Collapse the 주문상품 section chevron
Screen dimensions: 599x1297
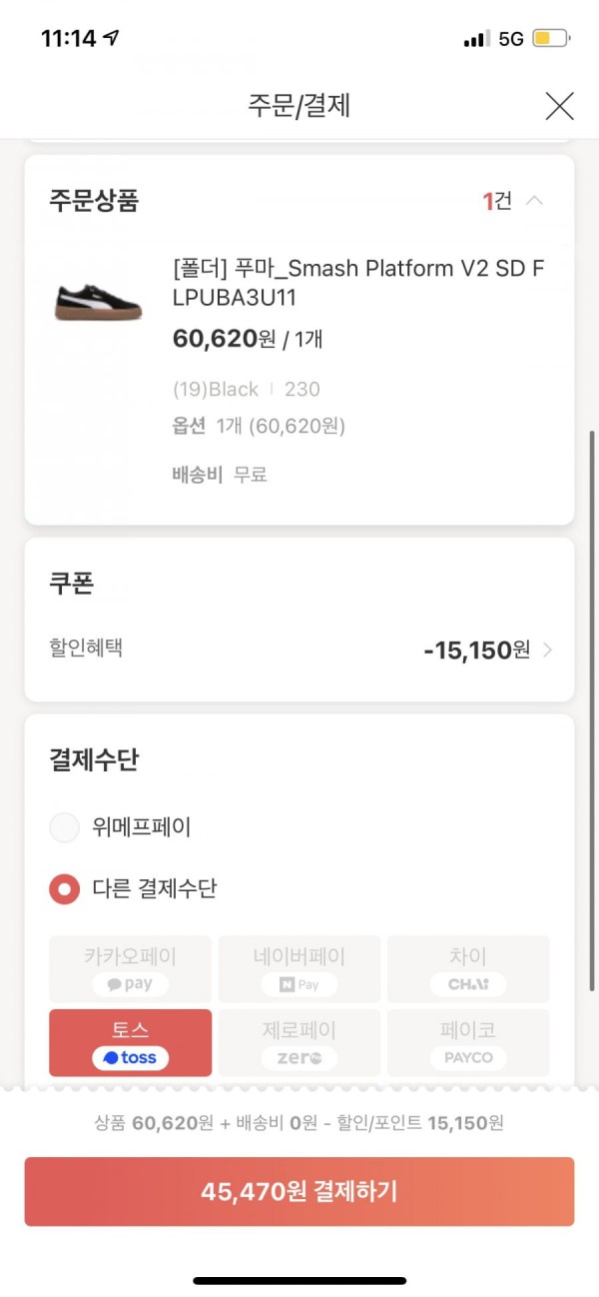[x=535, y=201]
